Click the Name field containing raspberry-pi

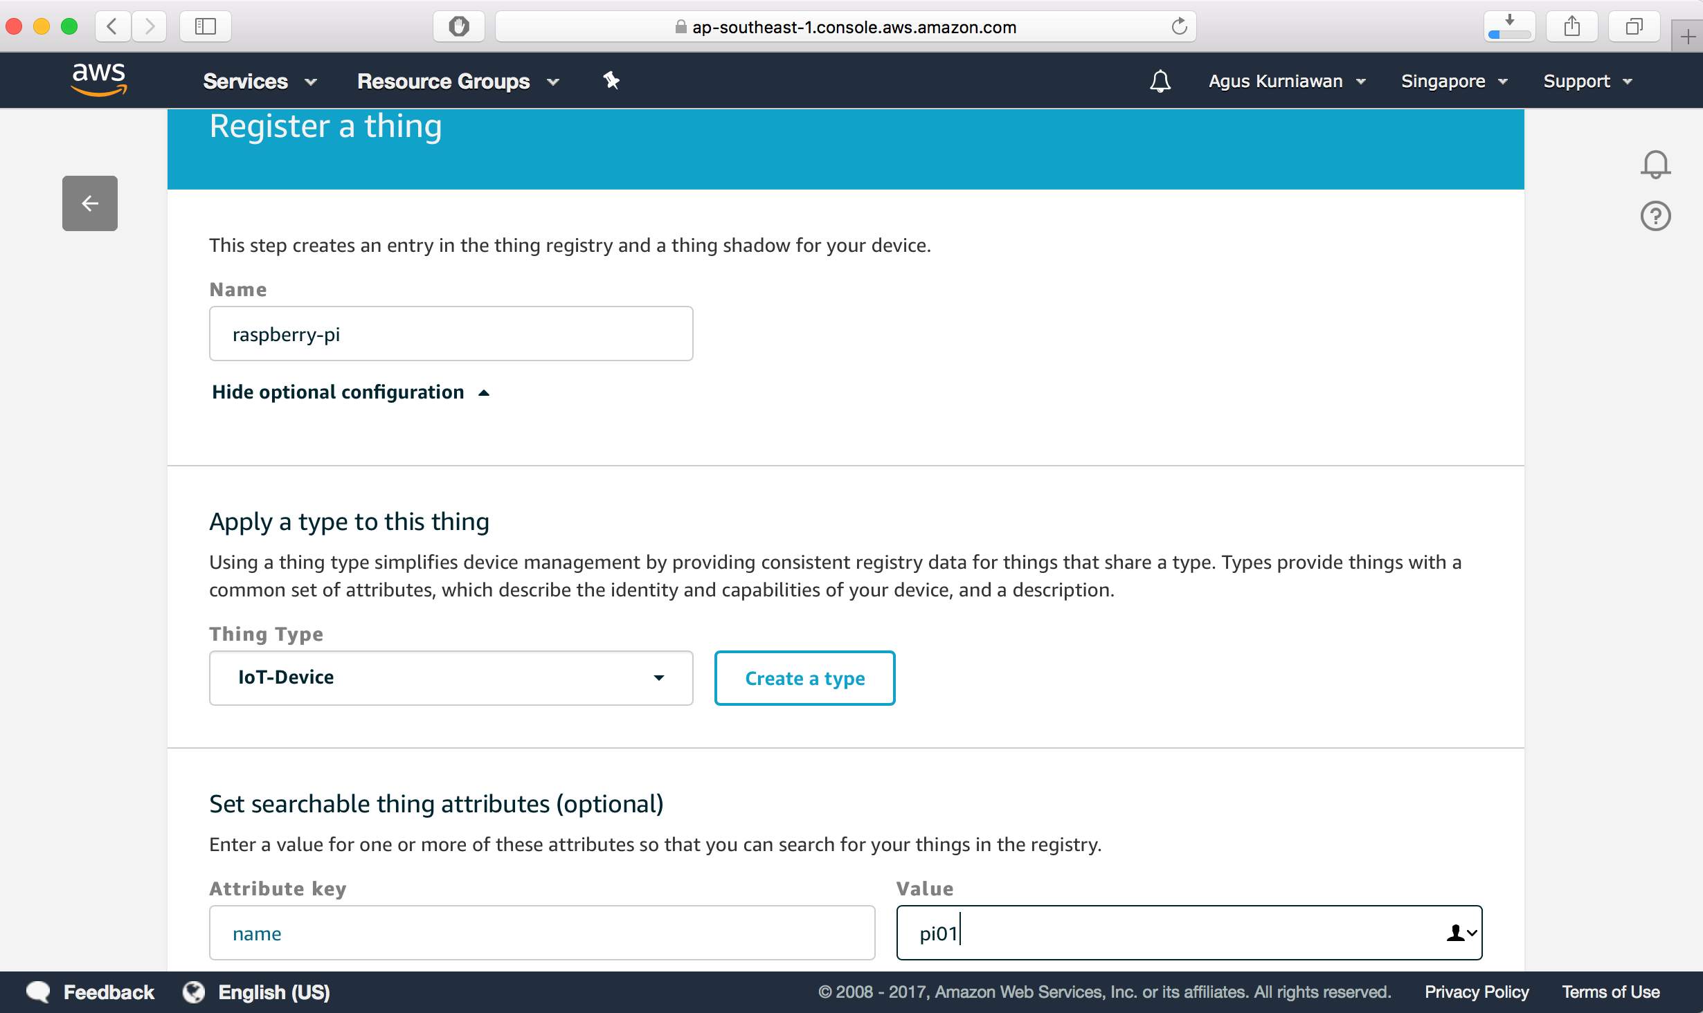[451, 334]
